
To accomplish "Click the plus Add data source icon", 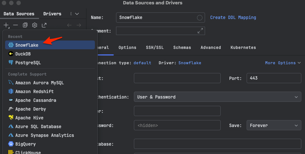I will point(6,25).
